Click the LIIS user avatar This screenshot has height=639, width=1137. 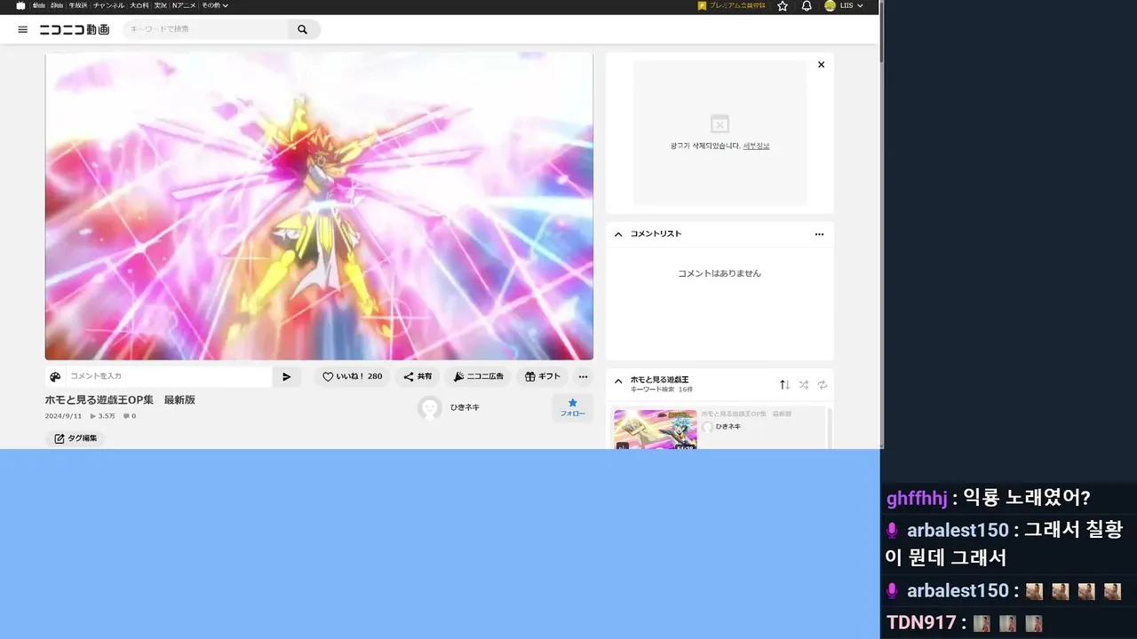click(x=830, y=5)
